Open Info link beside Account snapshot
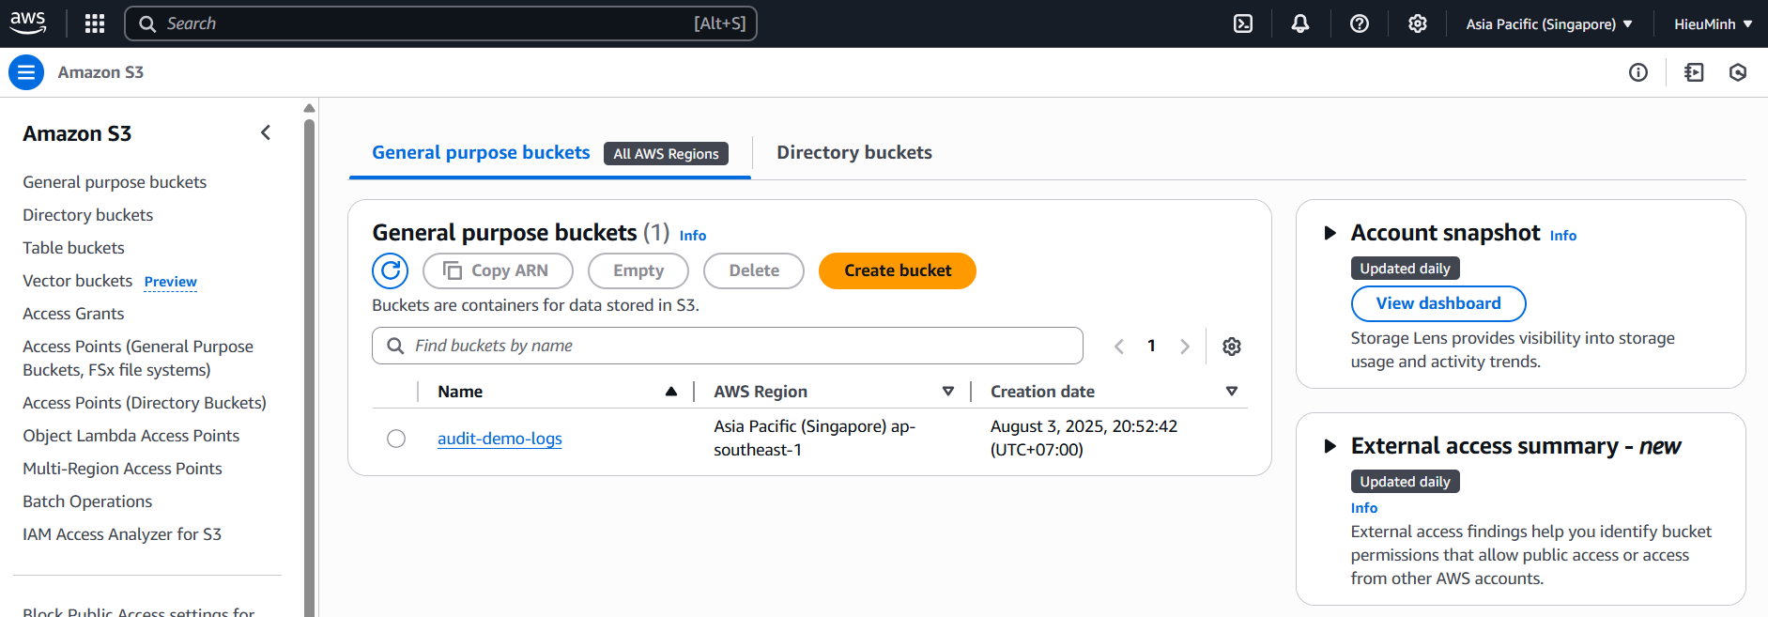This screenshot has height=617, width=1768. (1563, 236)
